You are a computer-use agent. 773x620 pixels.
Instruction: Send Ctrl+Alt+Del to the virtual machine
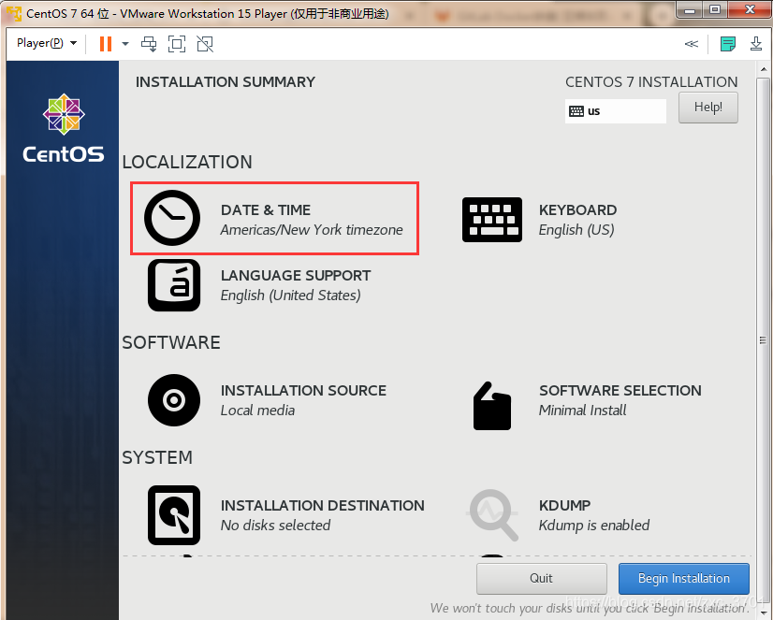[149, 44]
